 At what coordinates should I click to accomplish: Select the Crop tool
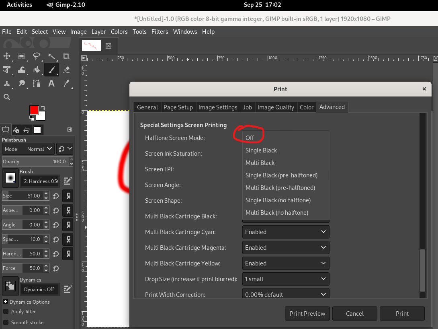click(66, 56)
